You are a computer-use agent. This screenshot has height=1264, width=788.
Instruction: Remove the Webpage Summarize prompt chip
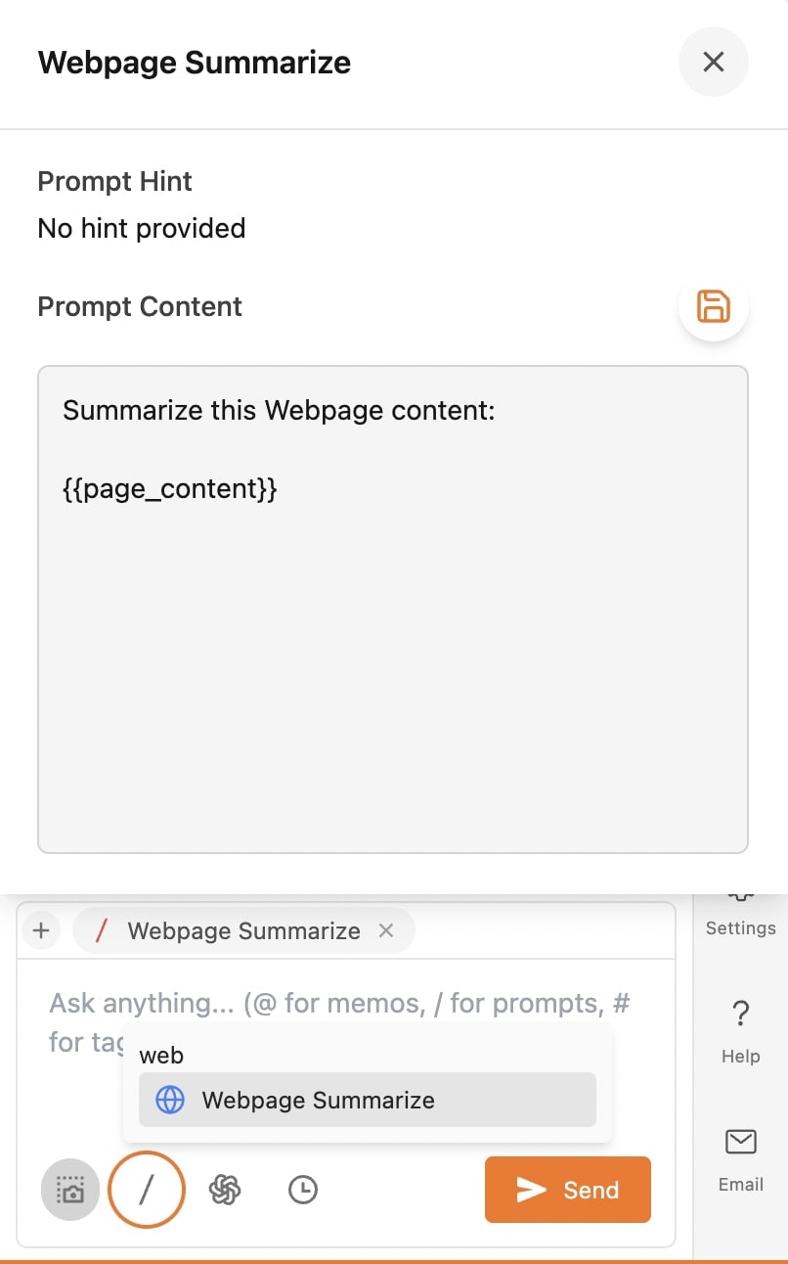tap(385, 930)
